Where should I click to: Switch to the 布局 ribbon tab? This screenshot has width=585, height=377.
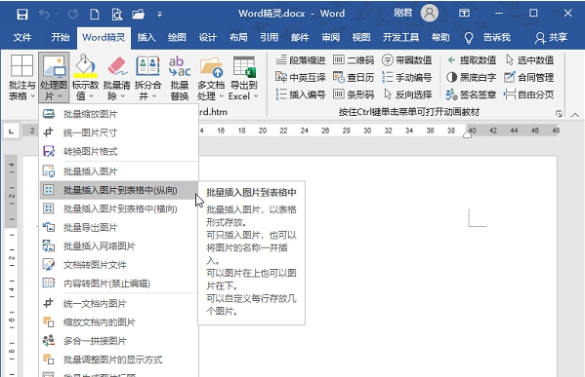238,37
